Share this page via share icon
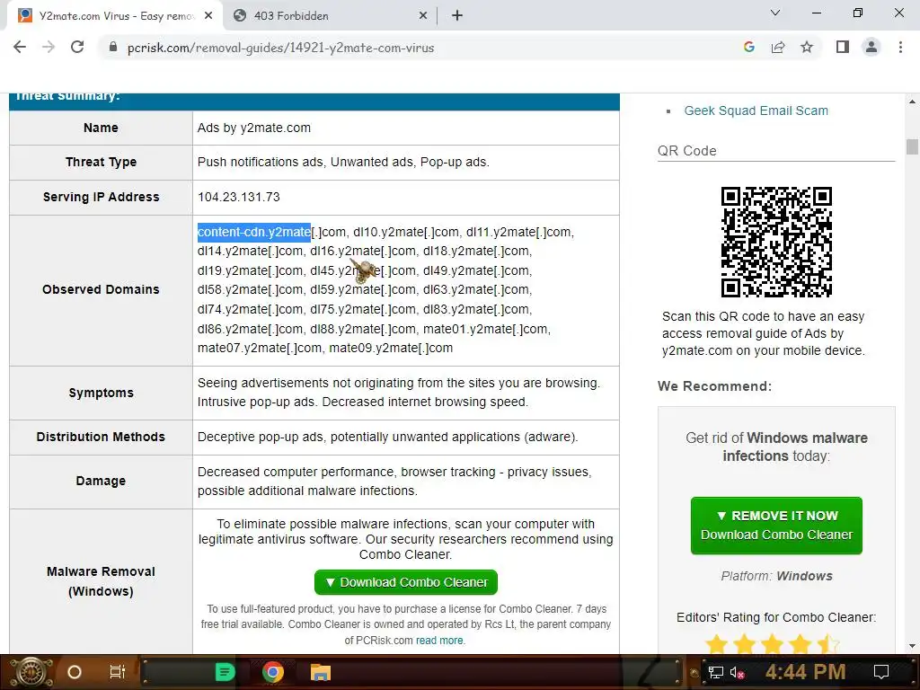 778,47
